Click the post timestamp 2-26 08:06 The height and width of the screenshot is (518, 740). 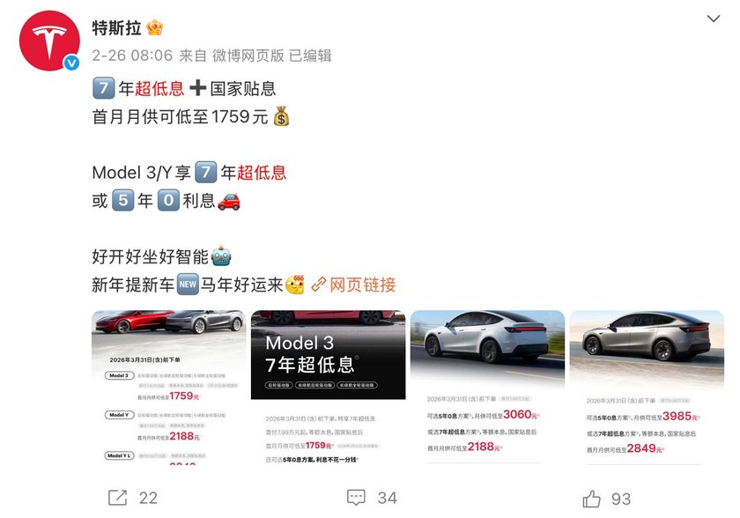coord(133,55)
